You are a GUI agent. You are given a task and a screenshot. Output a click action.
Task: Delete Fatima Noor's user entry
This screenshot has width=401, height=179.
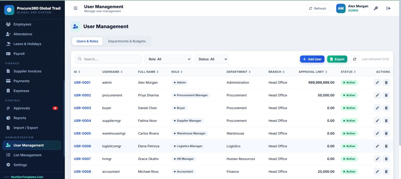click(386, 121)
